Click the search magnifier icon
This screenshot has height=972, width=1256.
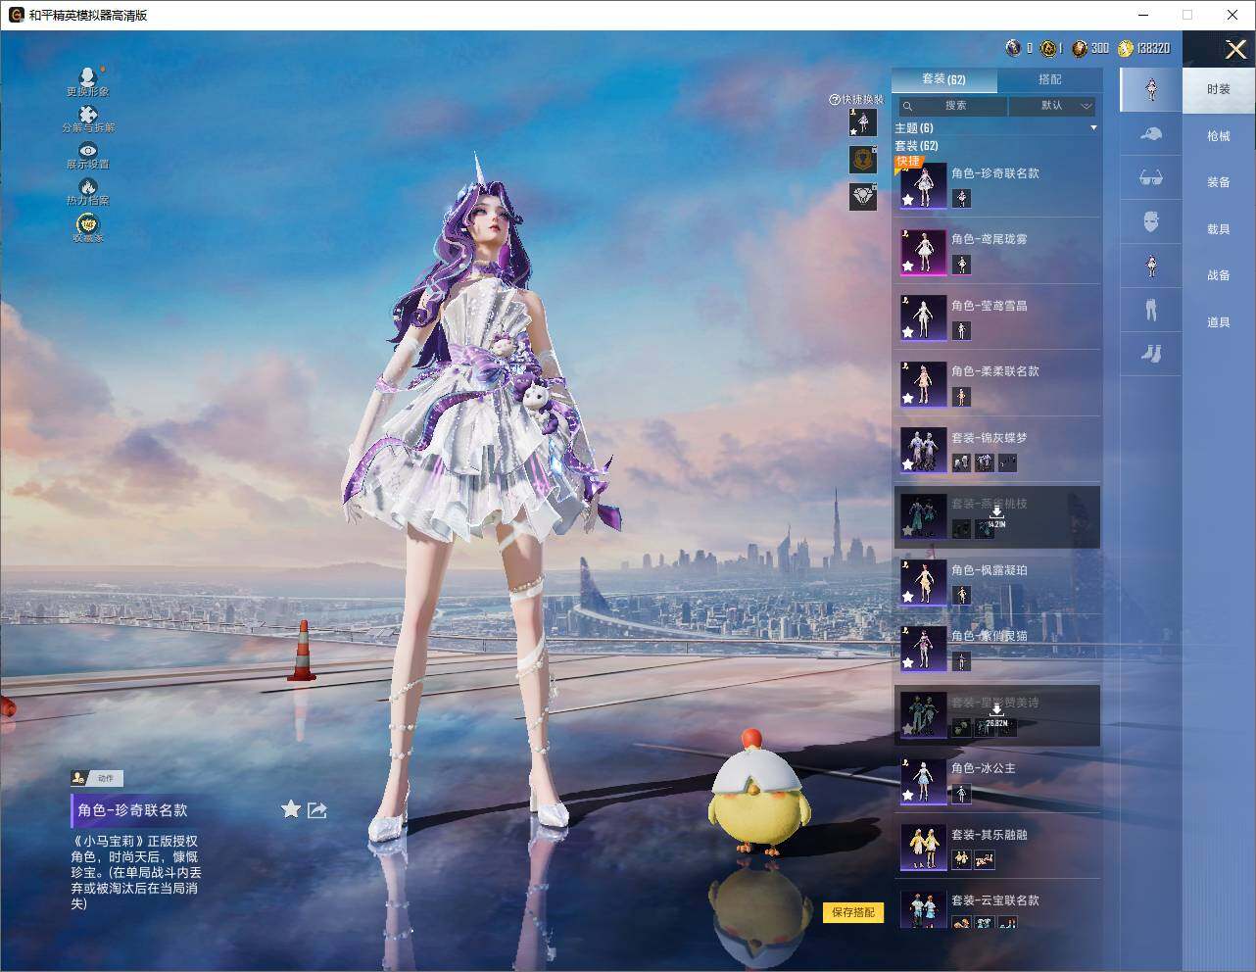908,106
